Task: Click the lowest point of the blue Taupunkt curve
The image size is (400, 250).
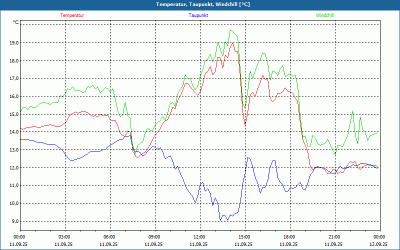Action: (x=220, y=220)
